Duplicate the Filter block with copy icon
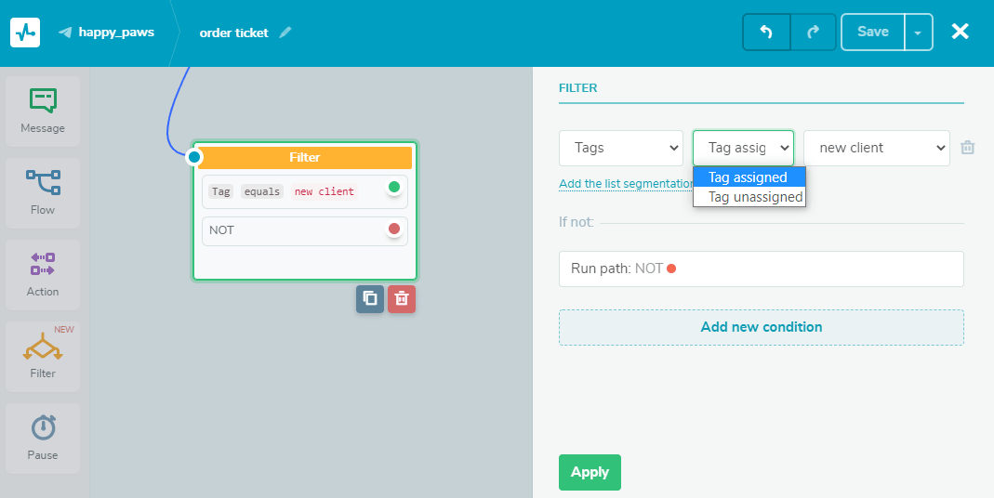Image resolution: width=994 pixels, height=498 pixels. (370, 298)
